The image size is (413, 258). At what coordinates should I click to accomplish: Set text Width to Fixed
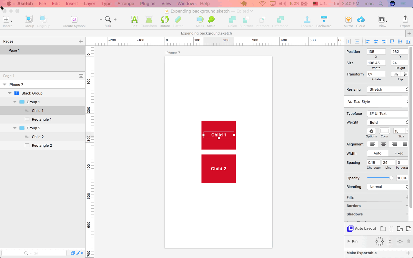399,154
